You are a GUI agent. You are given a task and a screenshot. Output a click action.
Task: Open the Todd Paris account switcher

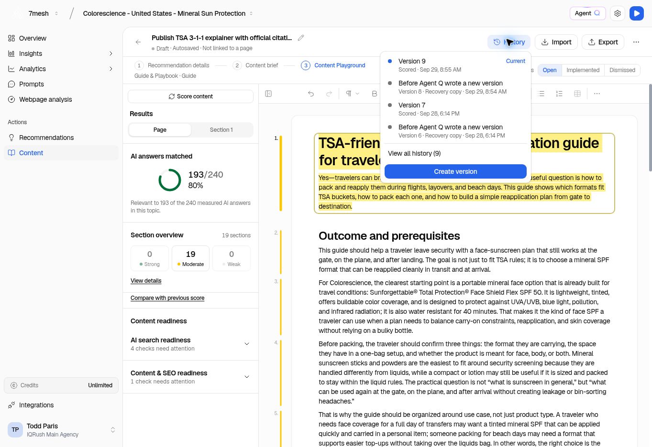(61, 430)
